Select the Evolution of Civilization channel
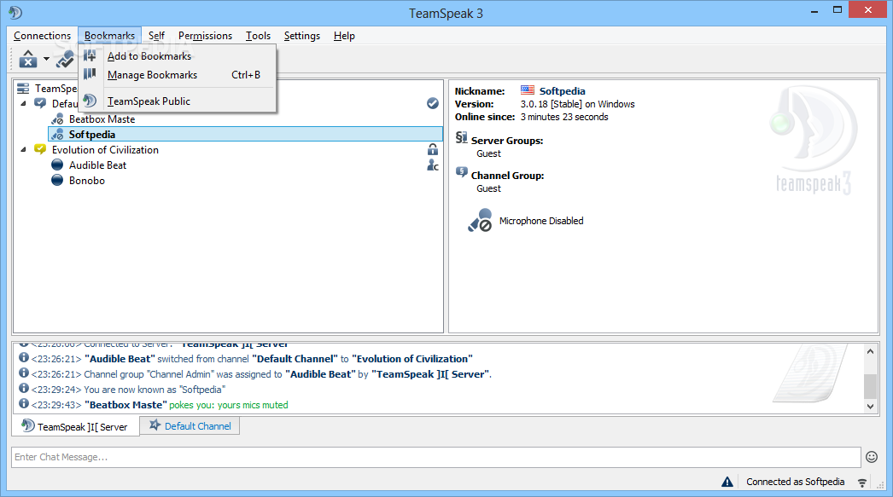The height and width of the screenshot is (497, 893). tap(105, 149)
